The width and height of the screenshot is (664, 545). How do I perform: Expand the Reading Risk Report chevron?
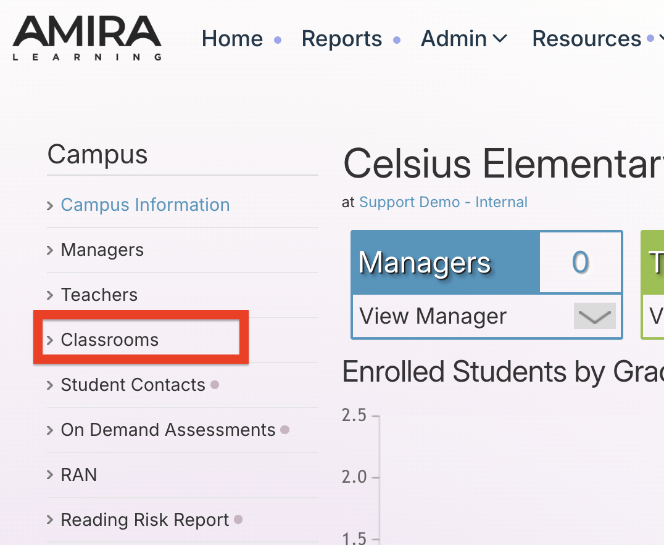[50, 519]
